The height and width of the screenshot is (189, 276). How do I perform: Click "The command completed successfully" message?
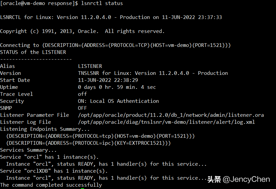coord(51,185)
